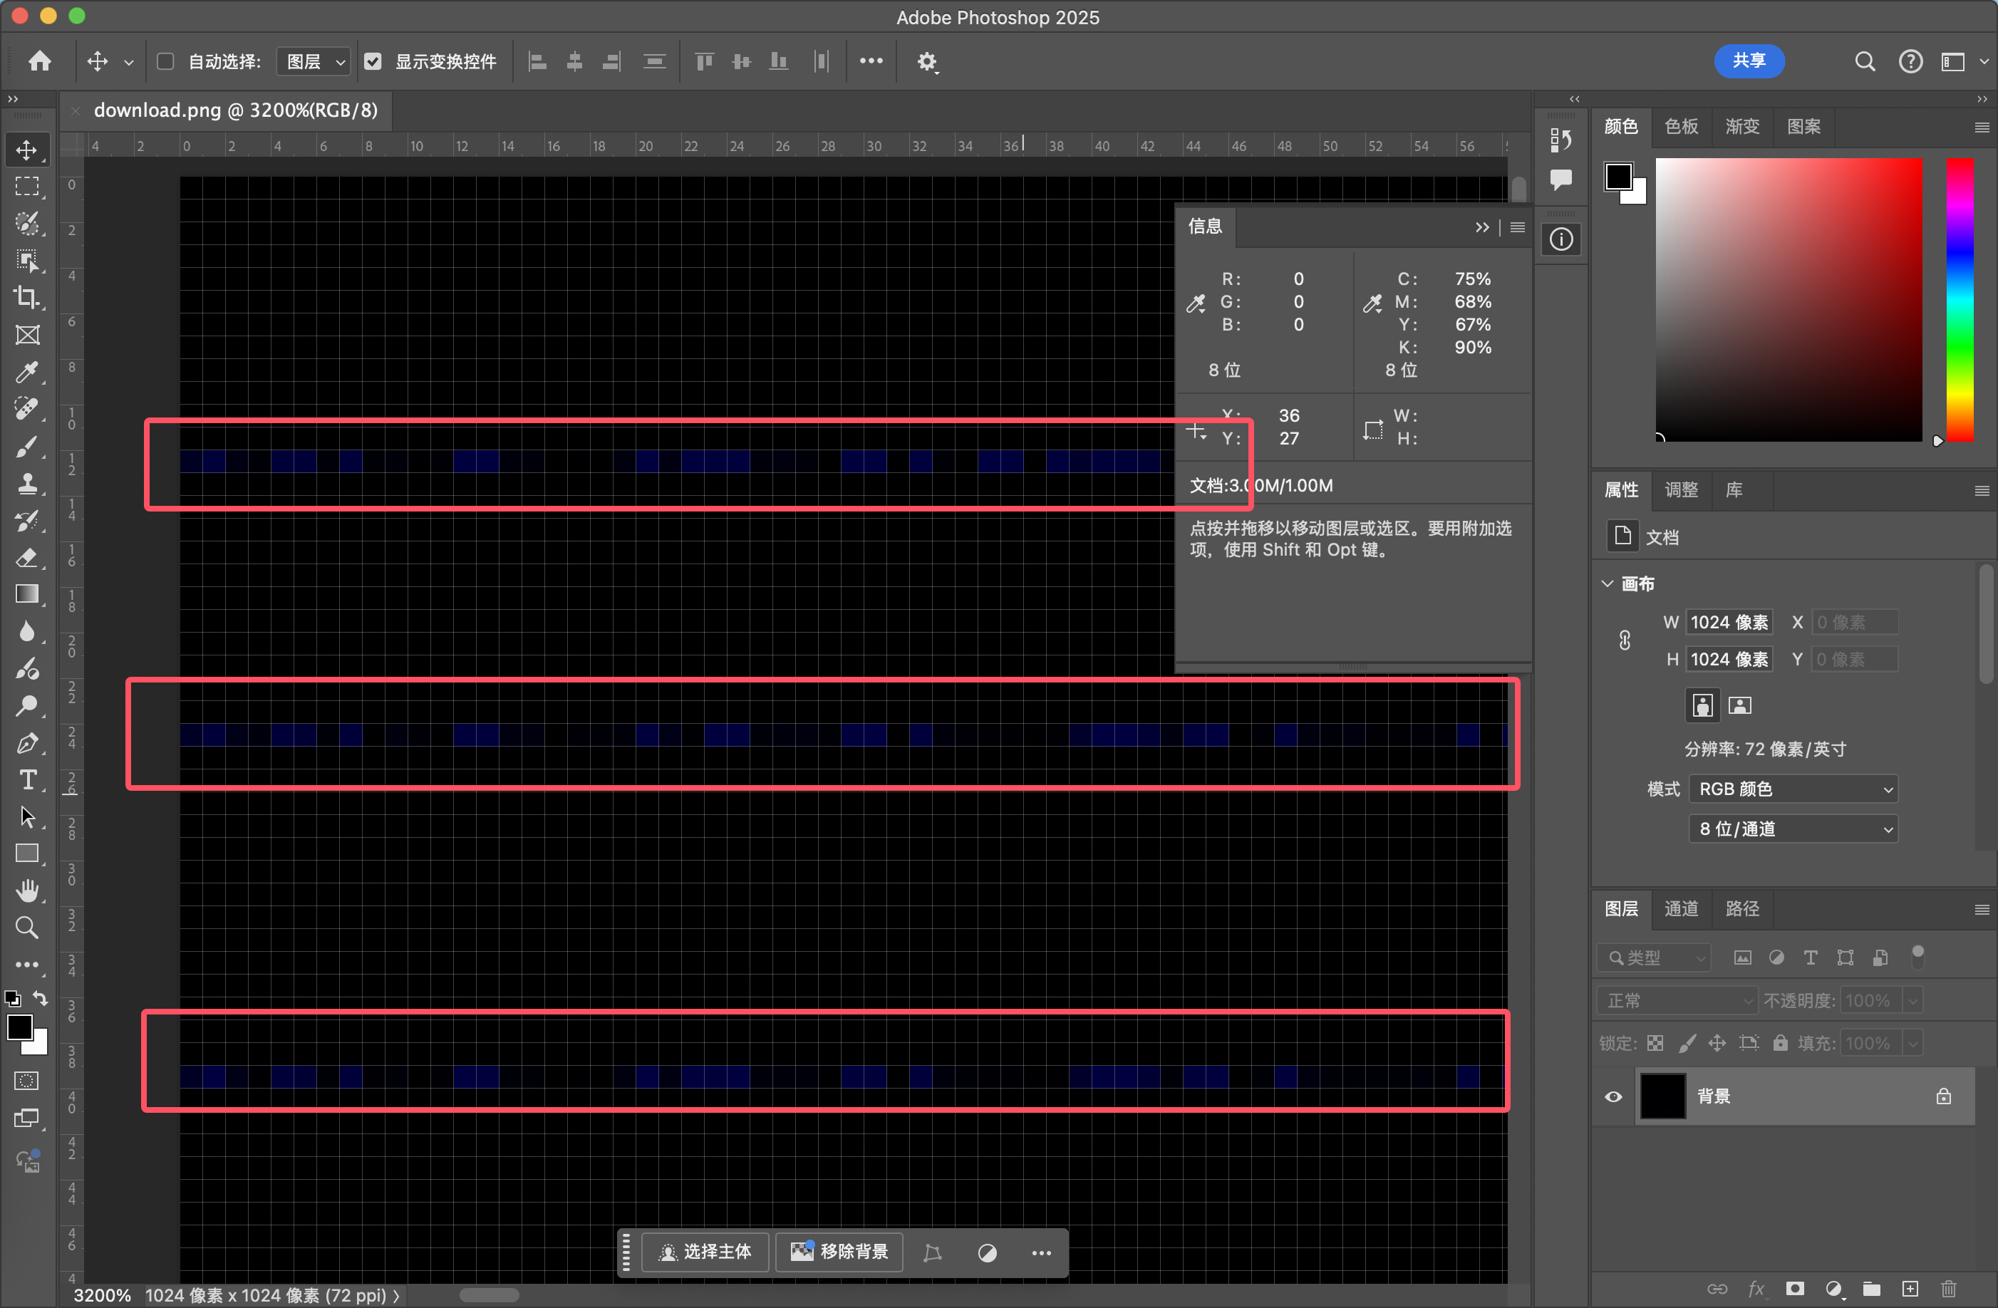Open the Move tool preset picker arrow
Screen dimensions: 1998x1308
click(x=128, y=62)
